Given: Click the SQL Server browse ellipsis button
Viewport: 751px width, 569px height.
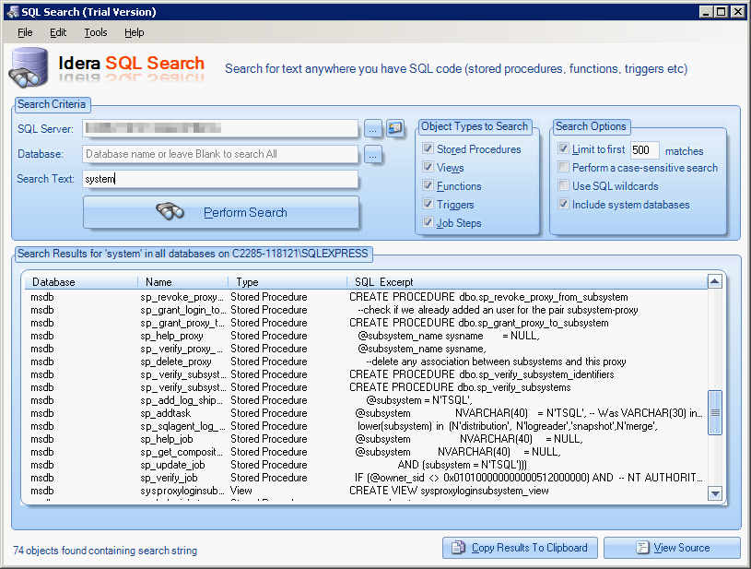Looking at the screenshot, I should (x=372, y=128).
